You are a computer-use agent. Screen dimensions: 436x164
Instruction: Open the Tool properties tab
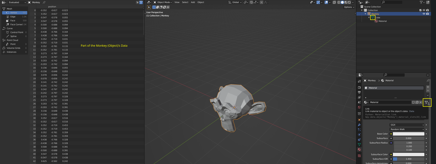coord(359,81)
